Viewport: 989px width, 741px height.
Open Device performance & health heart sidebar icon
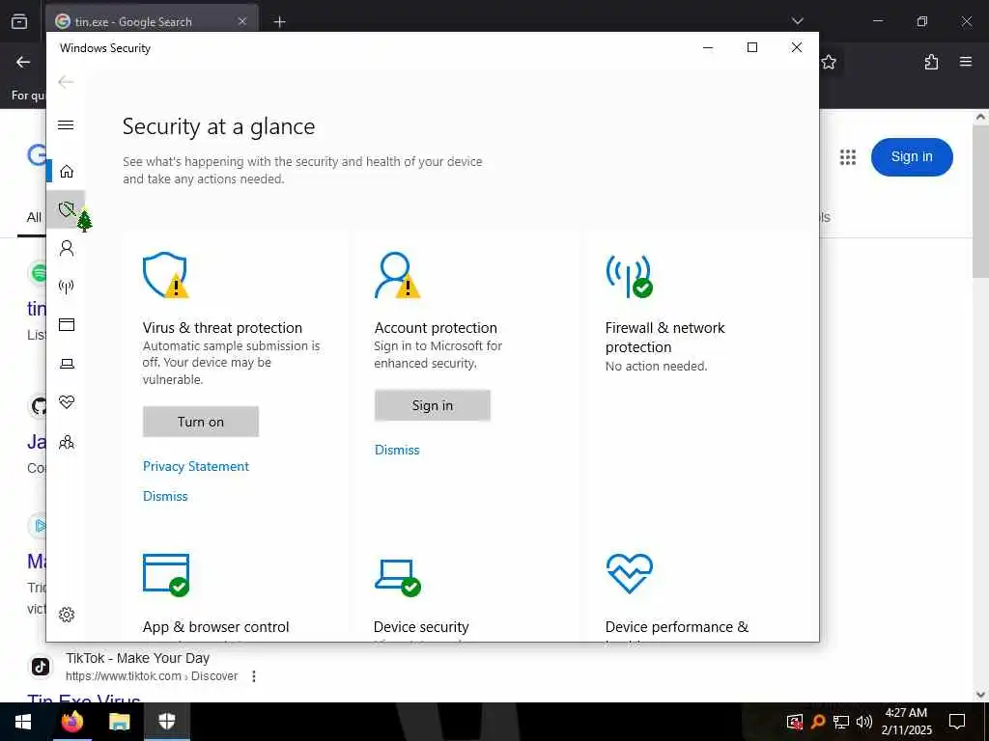(67, 402)
